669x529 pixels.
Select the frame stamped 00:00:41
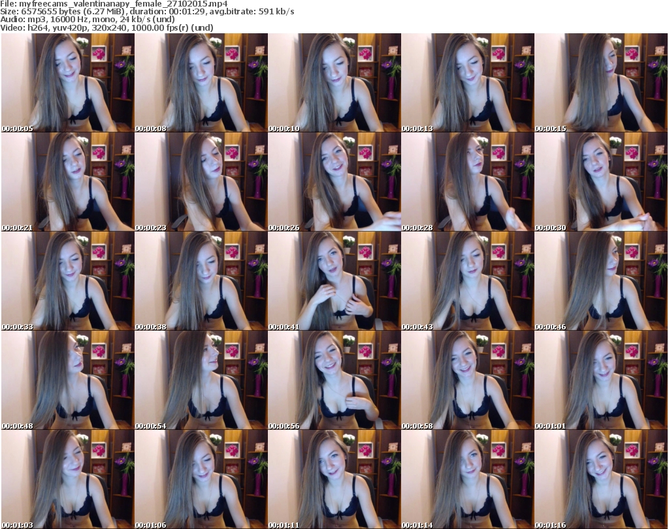coord(334,281)
